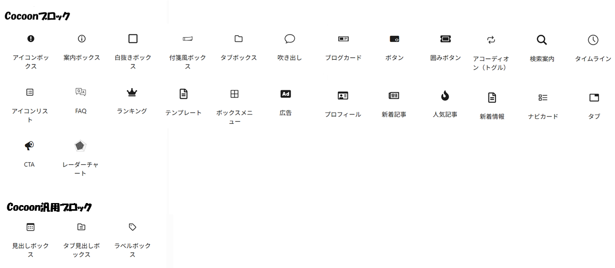
Task: Add the タイムライン clock block
Action: (593, 40)
